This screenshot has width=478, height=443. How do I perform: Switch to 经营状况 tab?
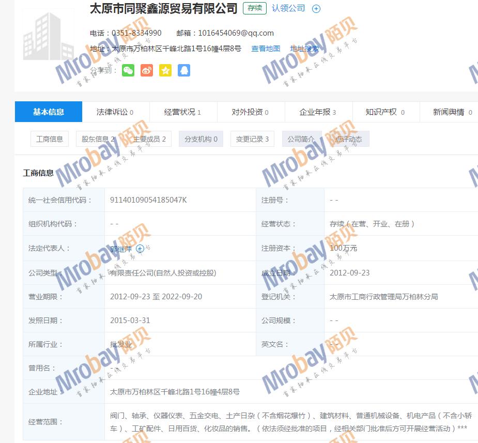(x=182, y=112)
